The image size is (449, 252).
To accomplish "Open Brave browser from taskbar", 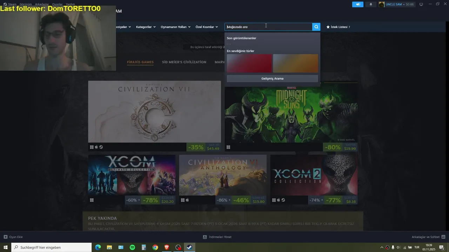I will (x=167, y=247).
